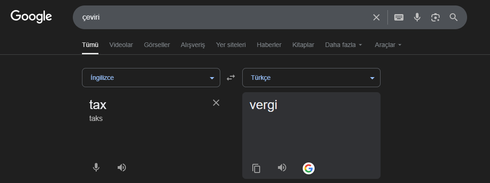Image resolution: width=490 pixels, height=183 pixels.
Task: Expand the Araçlar tools menu
Action: click(388, 45)
